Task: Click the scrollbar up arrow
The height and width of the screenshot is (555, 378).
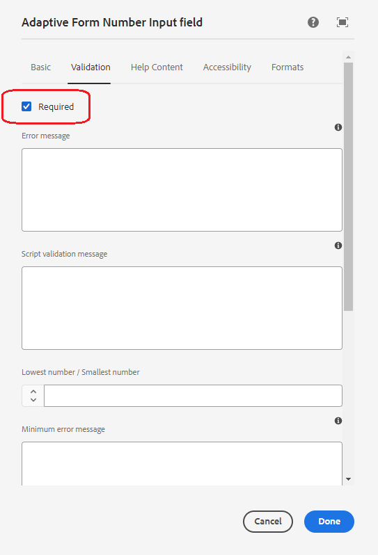Action: (x=348, y=57)
